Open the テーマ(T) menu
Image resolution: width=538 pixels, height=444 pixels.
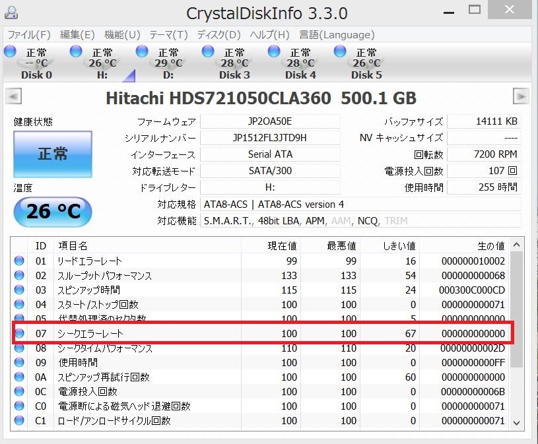pos(168,34)
